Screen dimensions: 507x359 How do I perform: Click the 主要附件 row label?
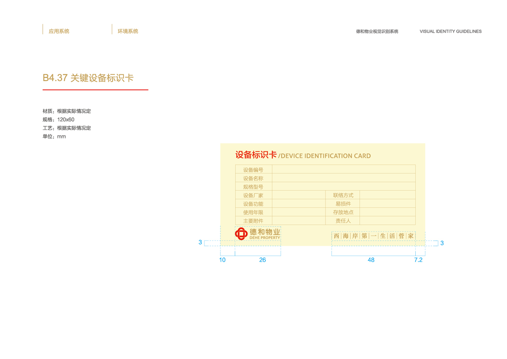[253, 221]
